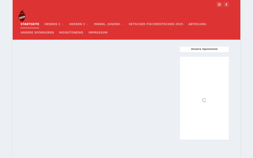Open the Herren 1 menu label
The image size is (253, 158).
(52, 24)
